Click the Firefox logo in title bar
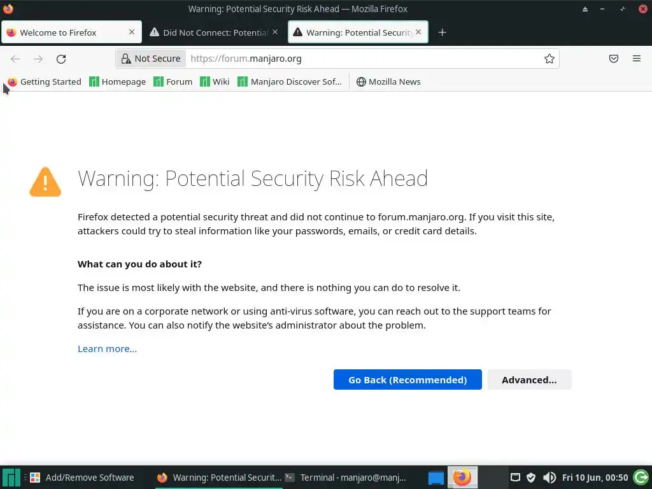The image size is (652, 489). [x=8, y=9]
